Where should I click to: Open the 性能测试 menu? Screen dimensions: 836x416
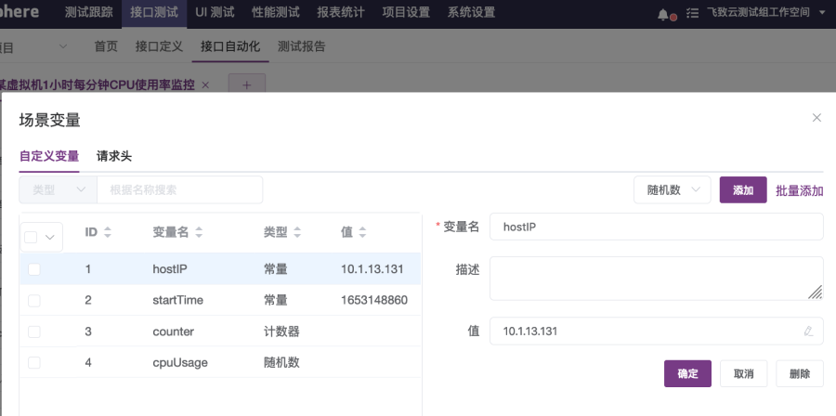276,12
